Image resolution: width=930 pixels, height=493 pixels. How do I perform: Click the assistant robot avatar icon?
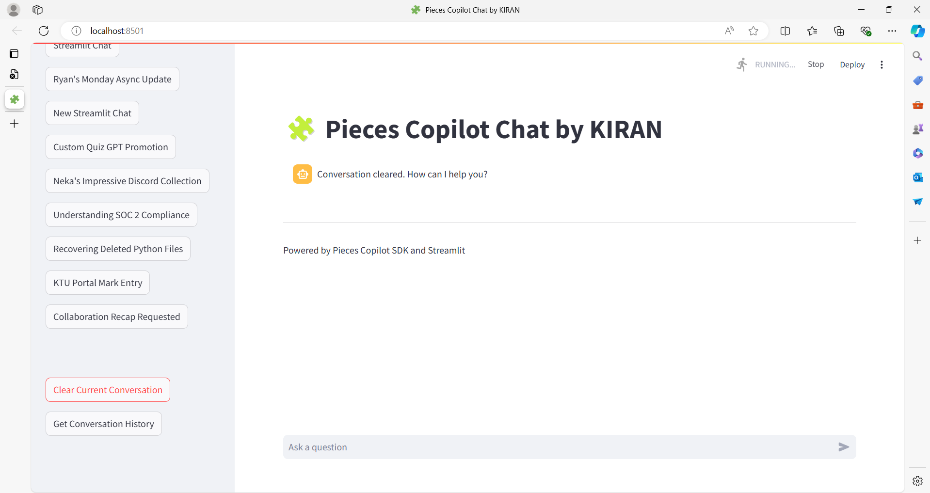click(x=303, y=174)
